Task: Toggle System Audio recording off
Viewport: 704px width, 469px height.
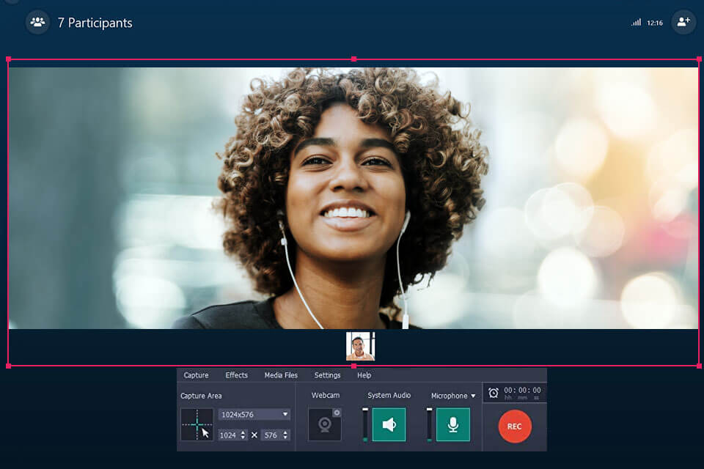Action: (389, 424)
